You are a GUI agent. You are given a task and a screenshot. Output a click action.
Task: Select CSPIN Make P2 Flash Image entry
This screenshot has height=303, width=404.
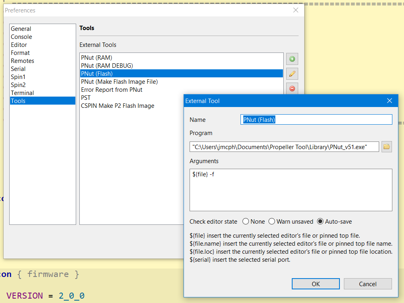131,106
